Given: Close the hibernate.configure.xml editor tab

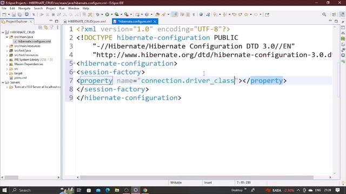Looking at the screenshot, I should pos(155,22).
